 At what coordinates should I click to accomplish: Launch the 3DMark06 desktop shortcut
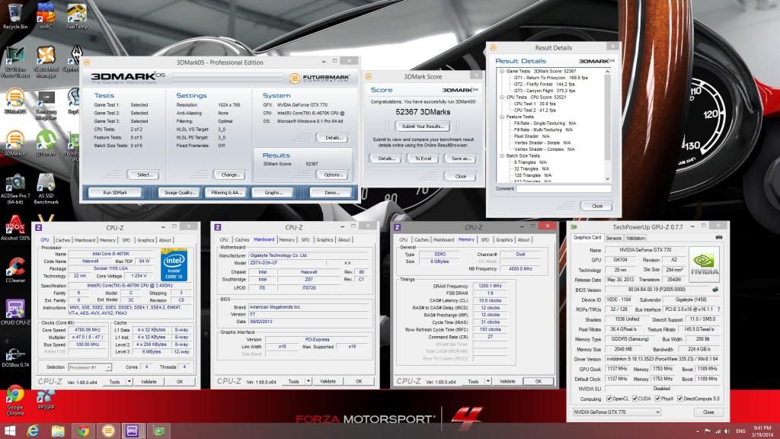(x=15, y=143)
